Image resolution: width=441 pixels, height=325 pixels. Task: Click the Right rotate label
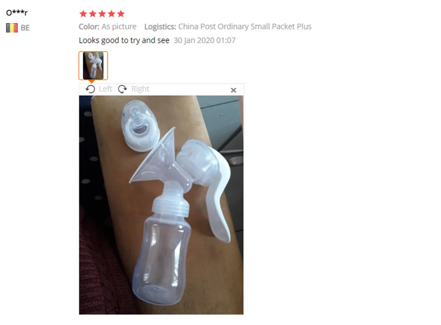coord(141,89)
